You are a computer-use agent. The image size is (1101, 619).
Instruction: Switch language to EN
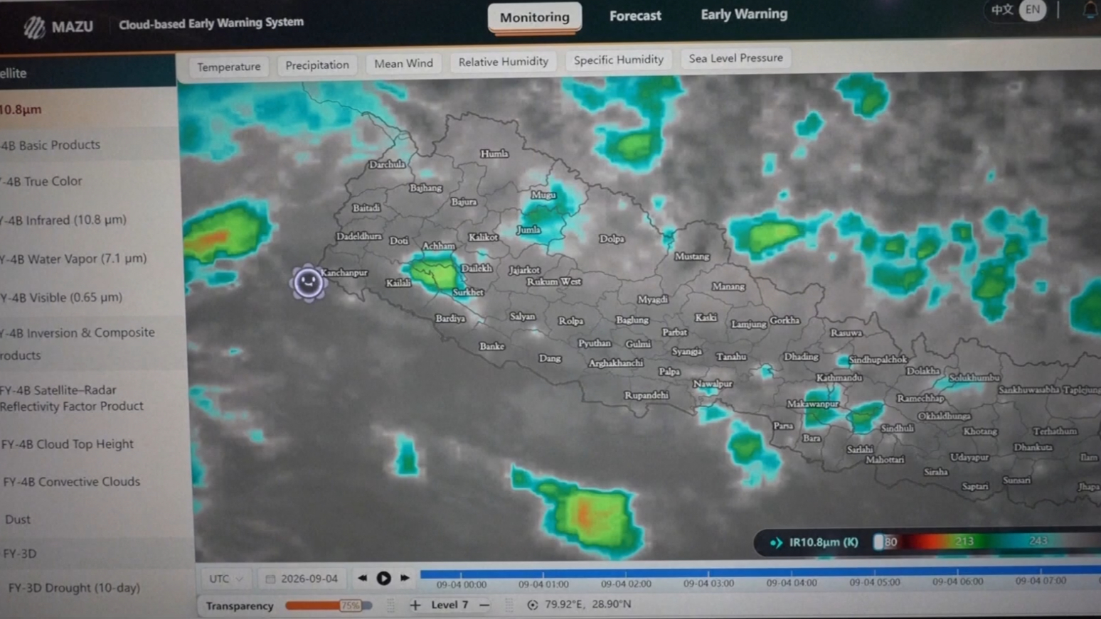click(1032, 10)
